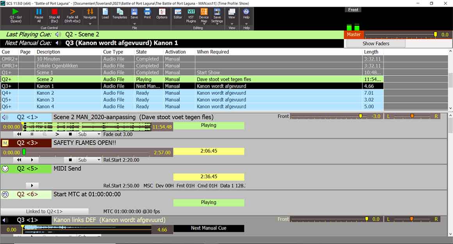Open the cue Editor
The width and height of the screenshot is (453, 244).
pyautogui.click(x=178, y=14)
